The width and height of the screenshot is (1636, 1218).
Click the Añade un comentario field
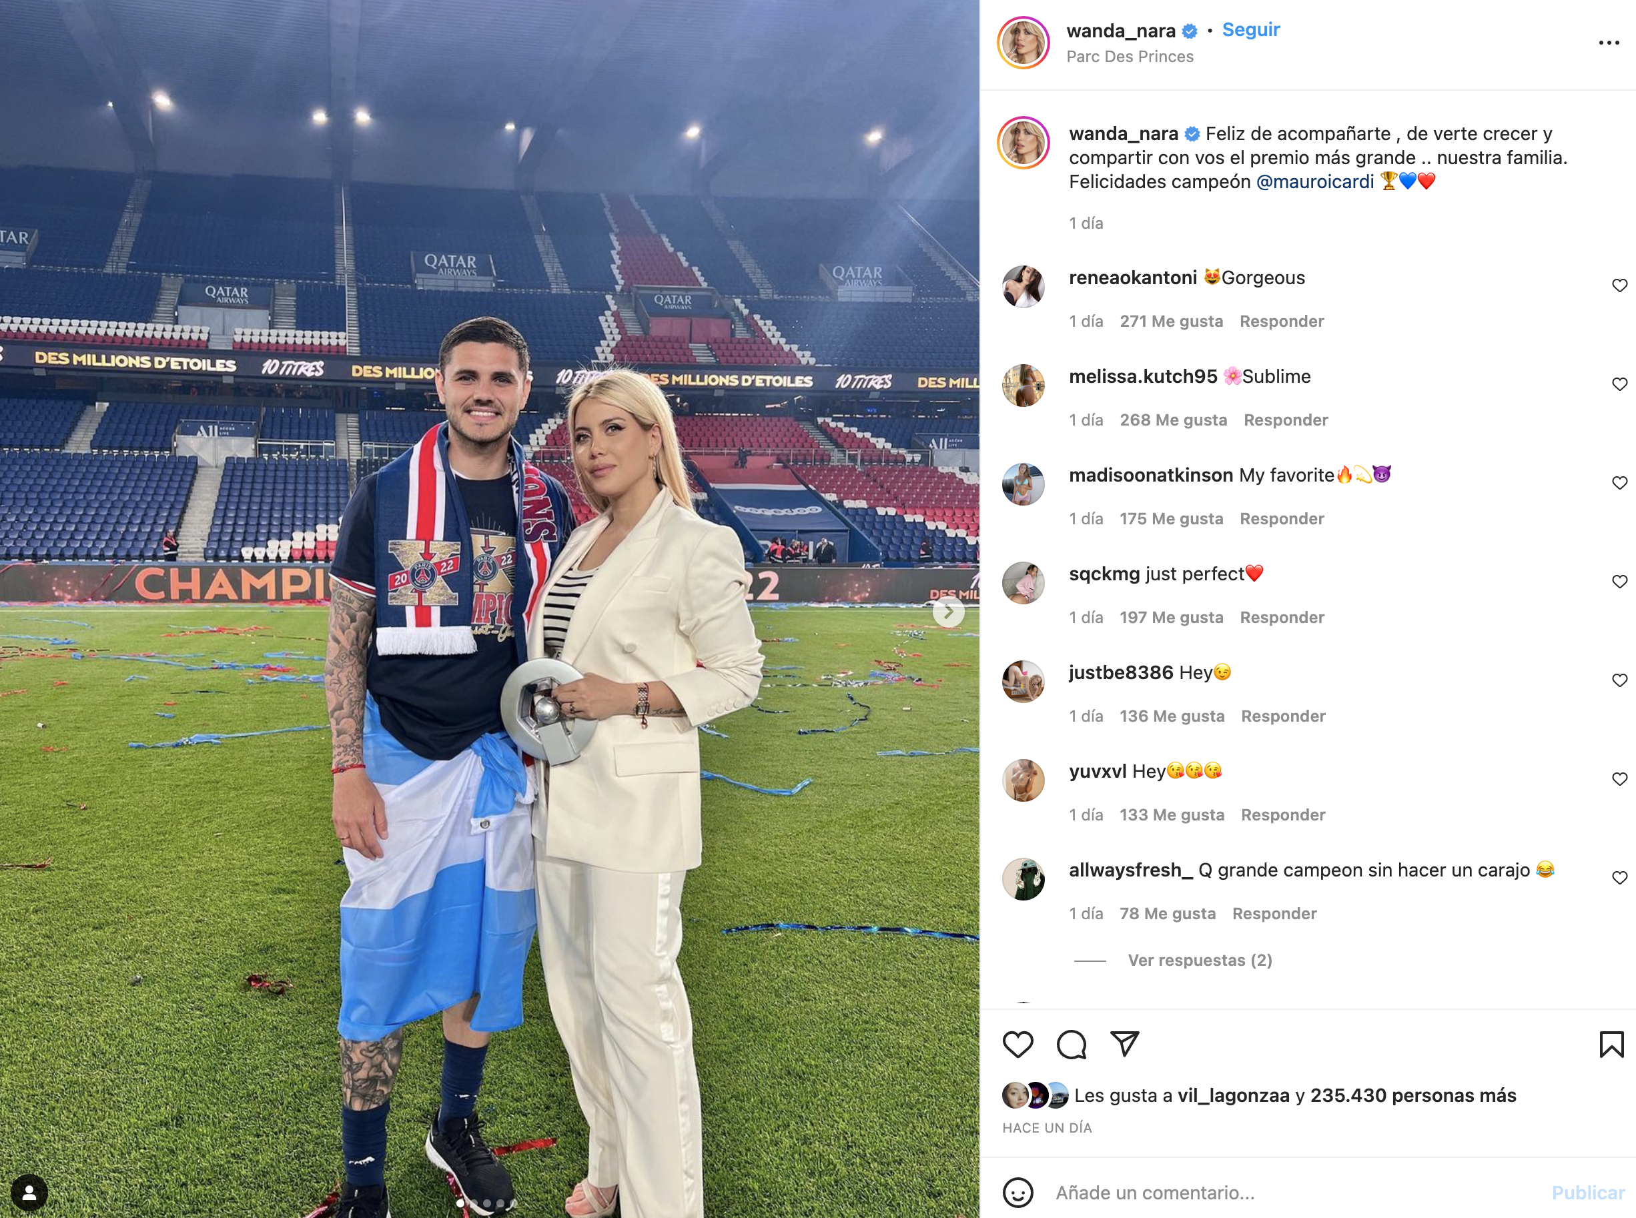(x=1298, y=1192)
